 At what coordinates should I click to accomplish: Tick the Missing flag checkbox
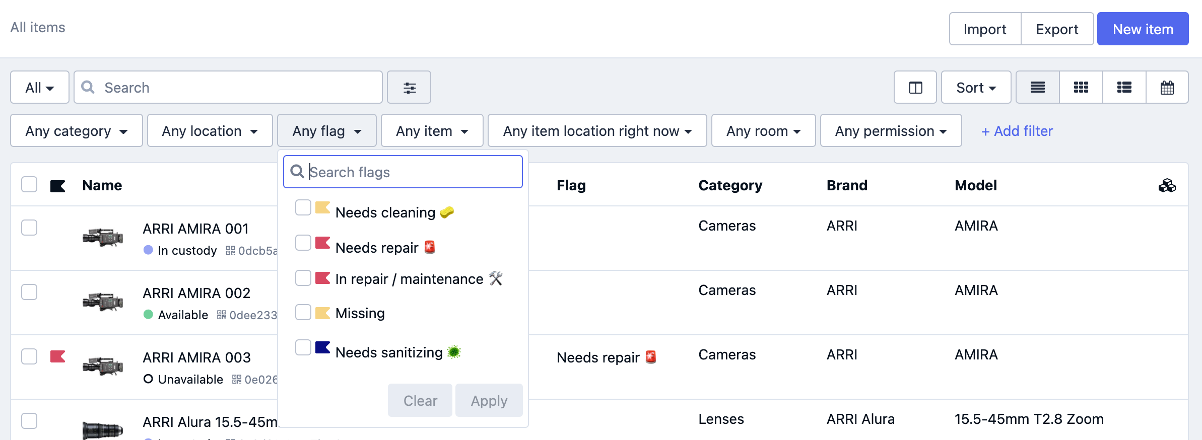pyautogui.click(x=303, y=312)
